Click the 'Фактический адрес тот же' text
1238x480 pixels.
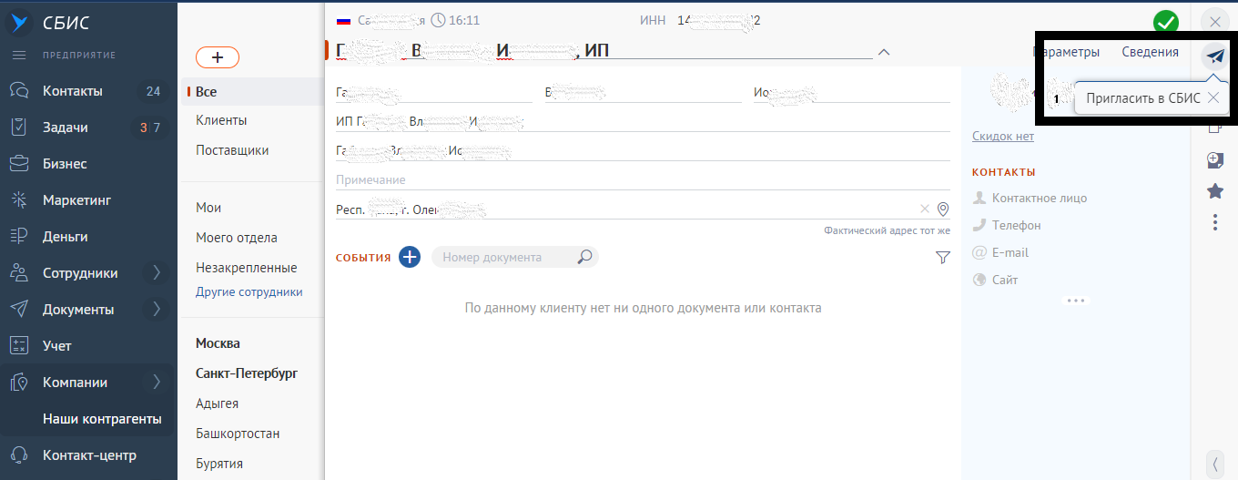[x=887, y=231]
